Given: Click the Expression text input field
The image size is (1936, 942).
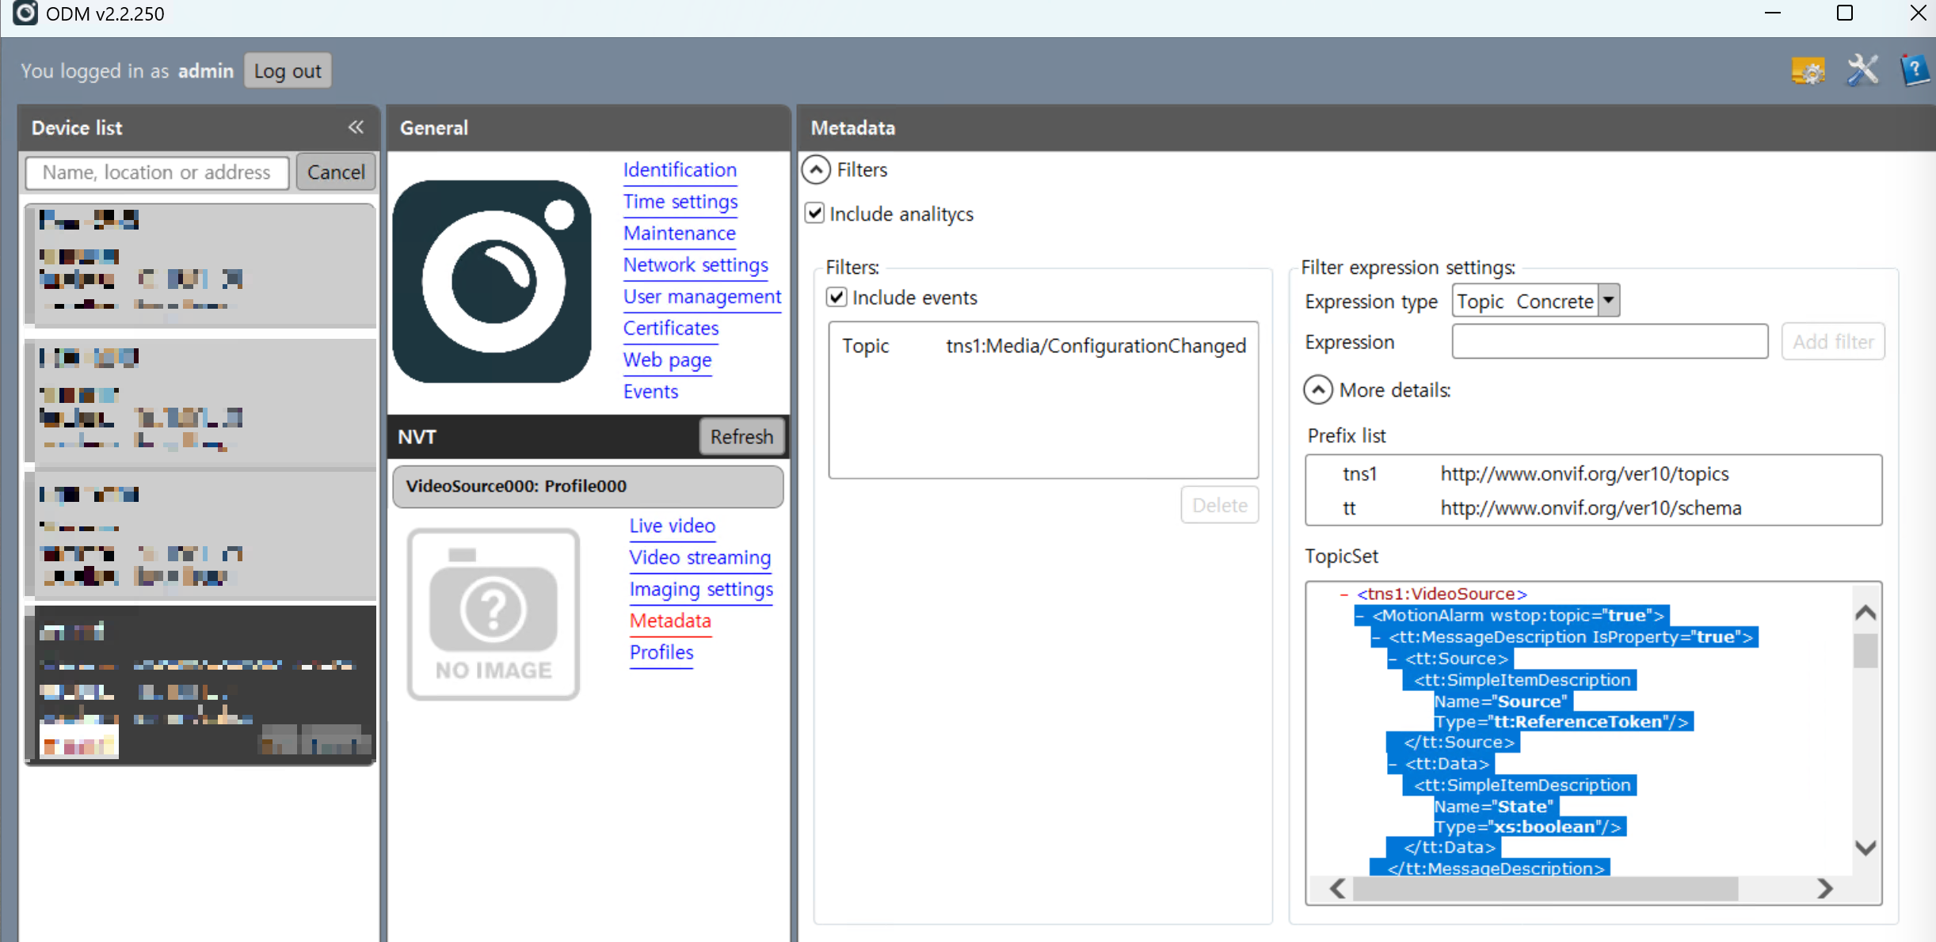Looking at the screenshot, I should pyautogui.click(x=1609, y=342).
